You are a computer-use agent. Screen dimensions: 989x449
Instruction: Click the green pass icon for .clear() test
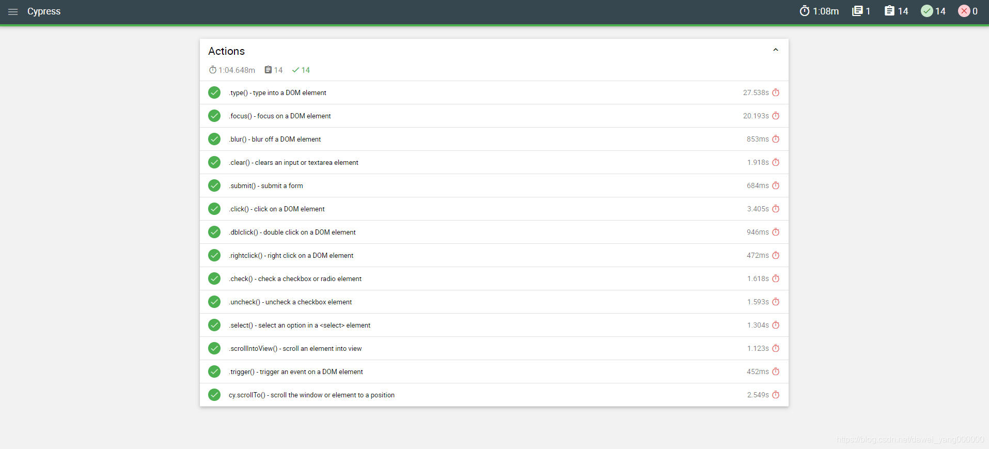click(214, 162)
